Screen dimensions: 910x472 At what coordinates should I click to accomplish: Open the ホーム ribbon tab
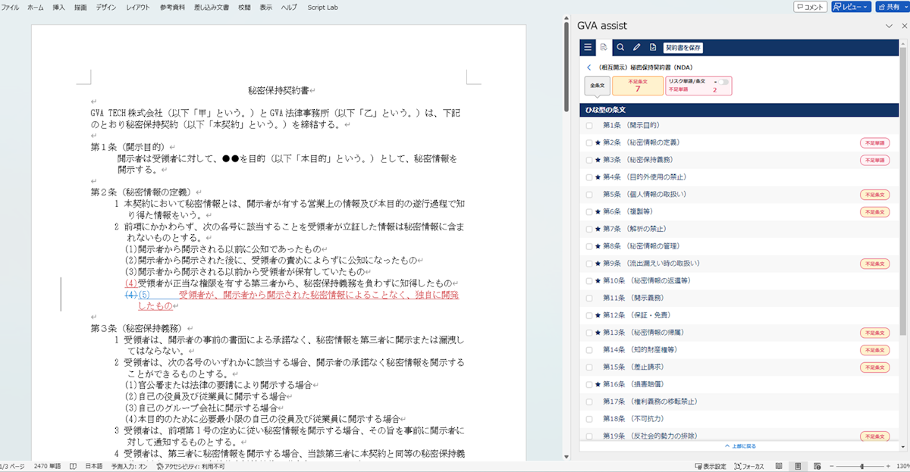[x=35, y=7]
